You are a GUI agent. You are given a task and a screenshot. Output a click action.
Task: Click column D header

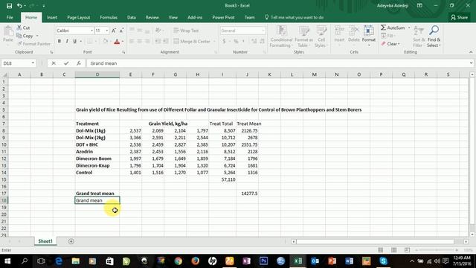(x=97, y=74)
